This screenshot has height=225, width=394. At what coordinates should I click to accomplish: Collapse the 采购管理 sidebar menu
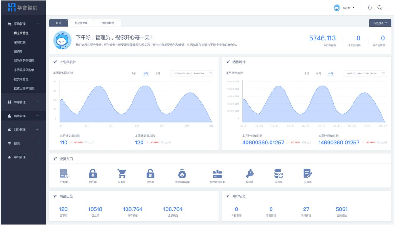(37, 24)
